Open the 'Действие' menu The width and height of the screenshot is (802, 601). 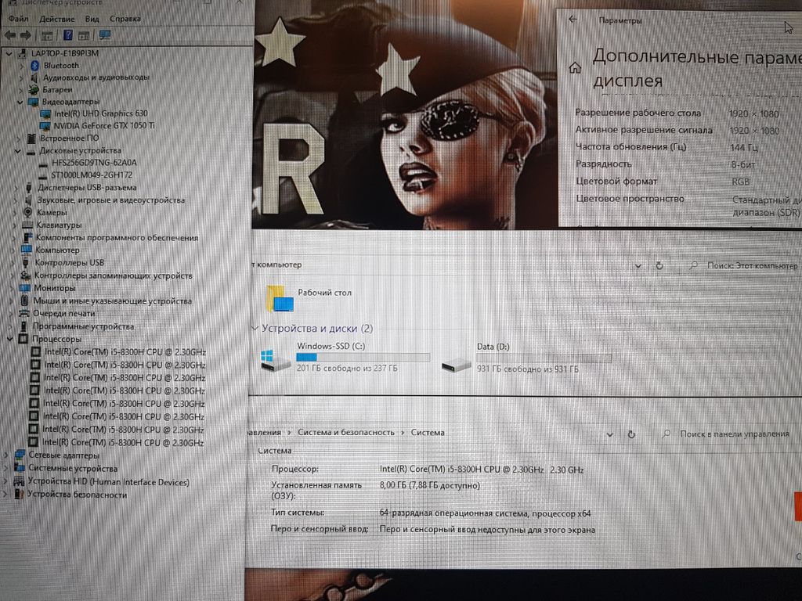point(56,18)
